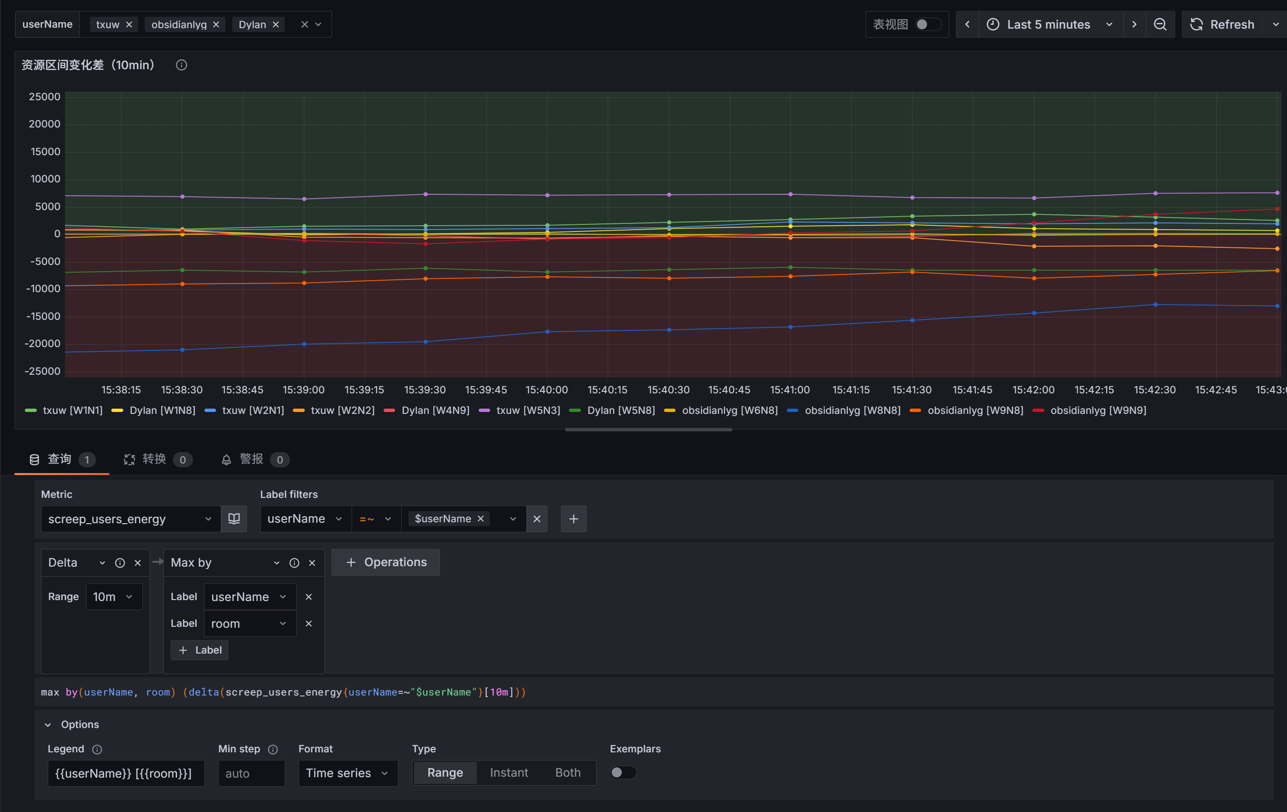Click the Legend format input field

[126, 773]
